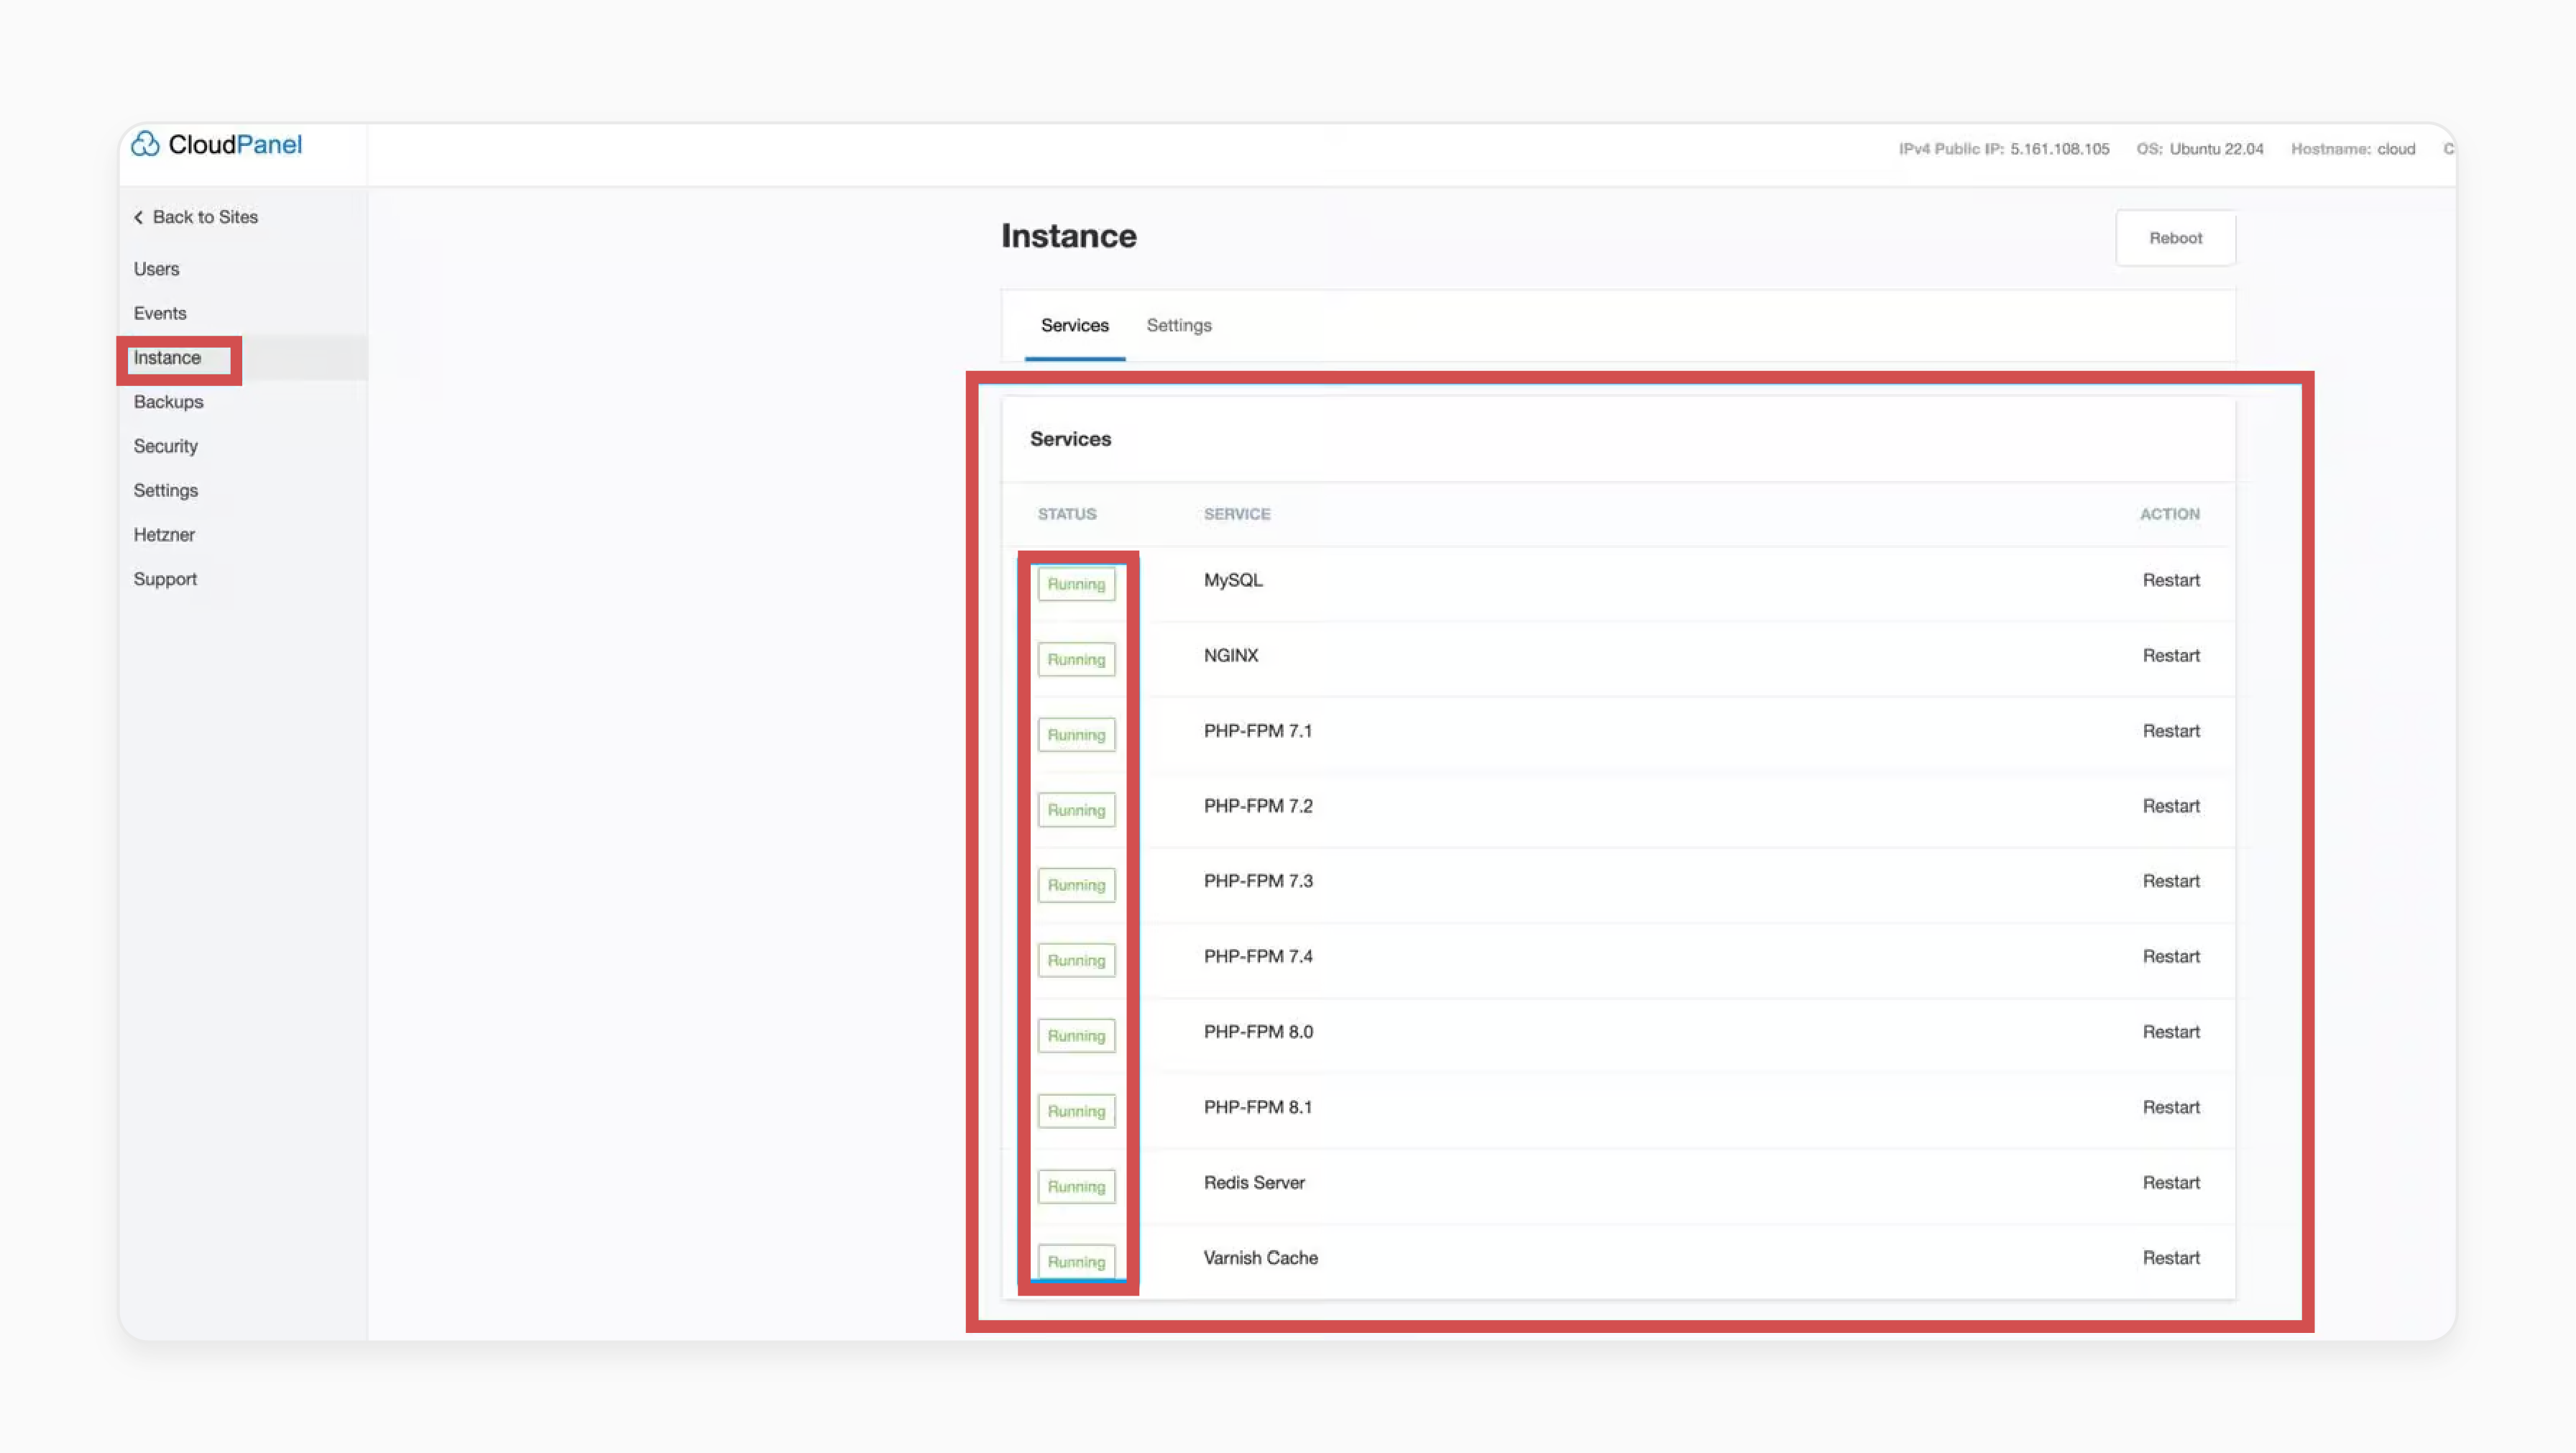The width and height of the screenshot is (2576, 1453).
Task: Click the OS: Ubuntu 22.04 text
Action: 2200,149
